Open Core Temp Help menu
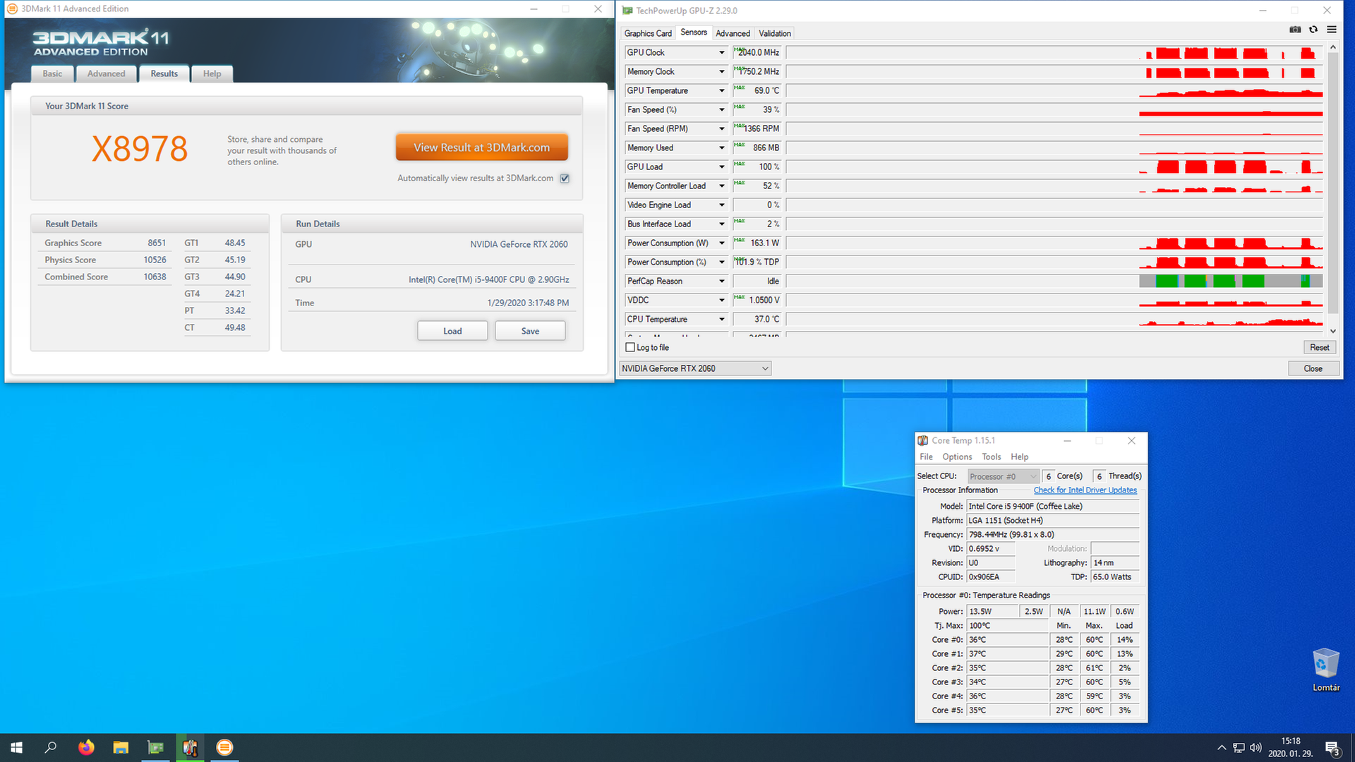Screen dimensions: 1355x762 pyautogui.click(x=1019, y=456)
